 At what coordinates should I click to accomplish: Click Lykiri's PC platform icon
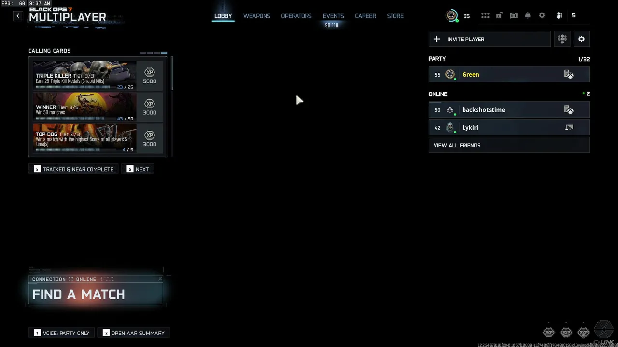click(x=569, y=128)
